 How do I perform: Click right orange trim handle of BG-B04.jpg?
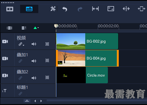point(118,58)
